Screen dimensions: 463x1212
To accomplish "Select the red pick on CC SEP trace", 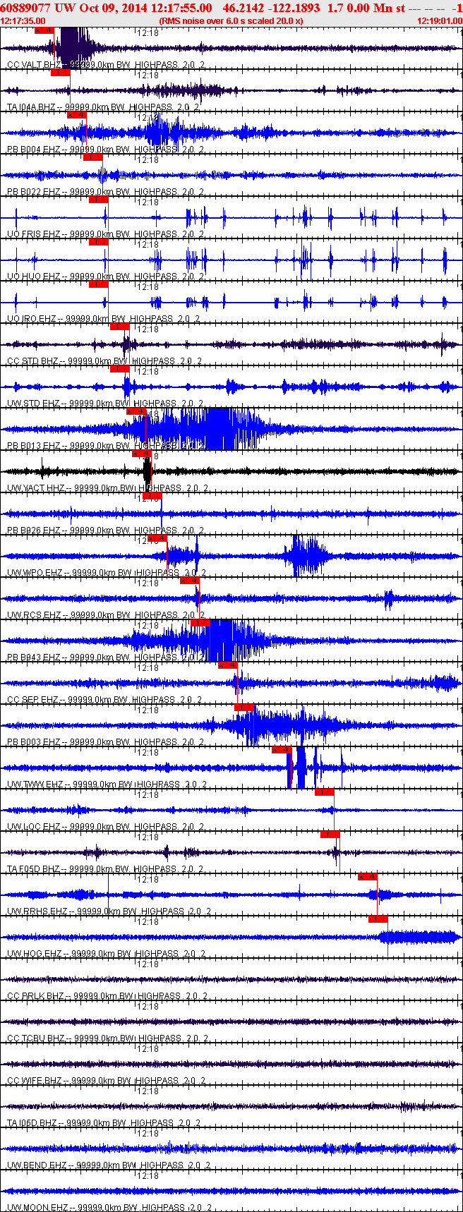I will point(228,665).
